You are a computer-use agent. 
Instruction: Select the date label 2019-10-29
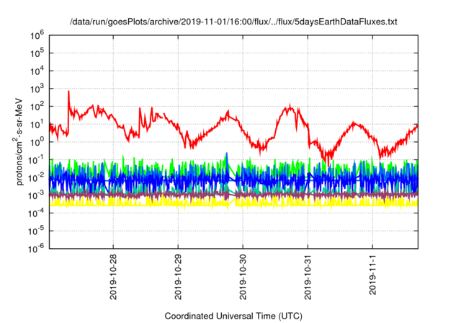pyautogui.click(x=178, y=277)
